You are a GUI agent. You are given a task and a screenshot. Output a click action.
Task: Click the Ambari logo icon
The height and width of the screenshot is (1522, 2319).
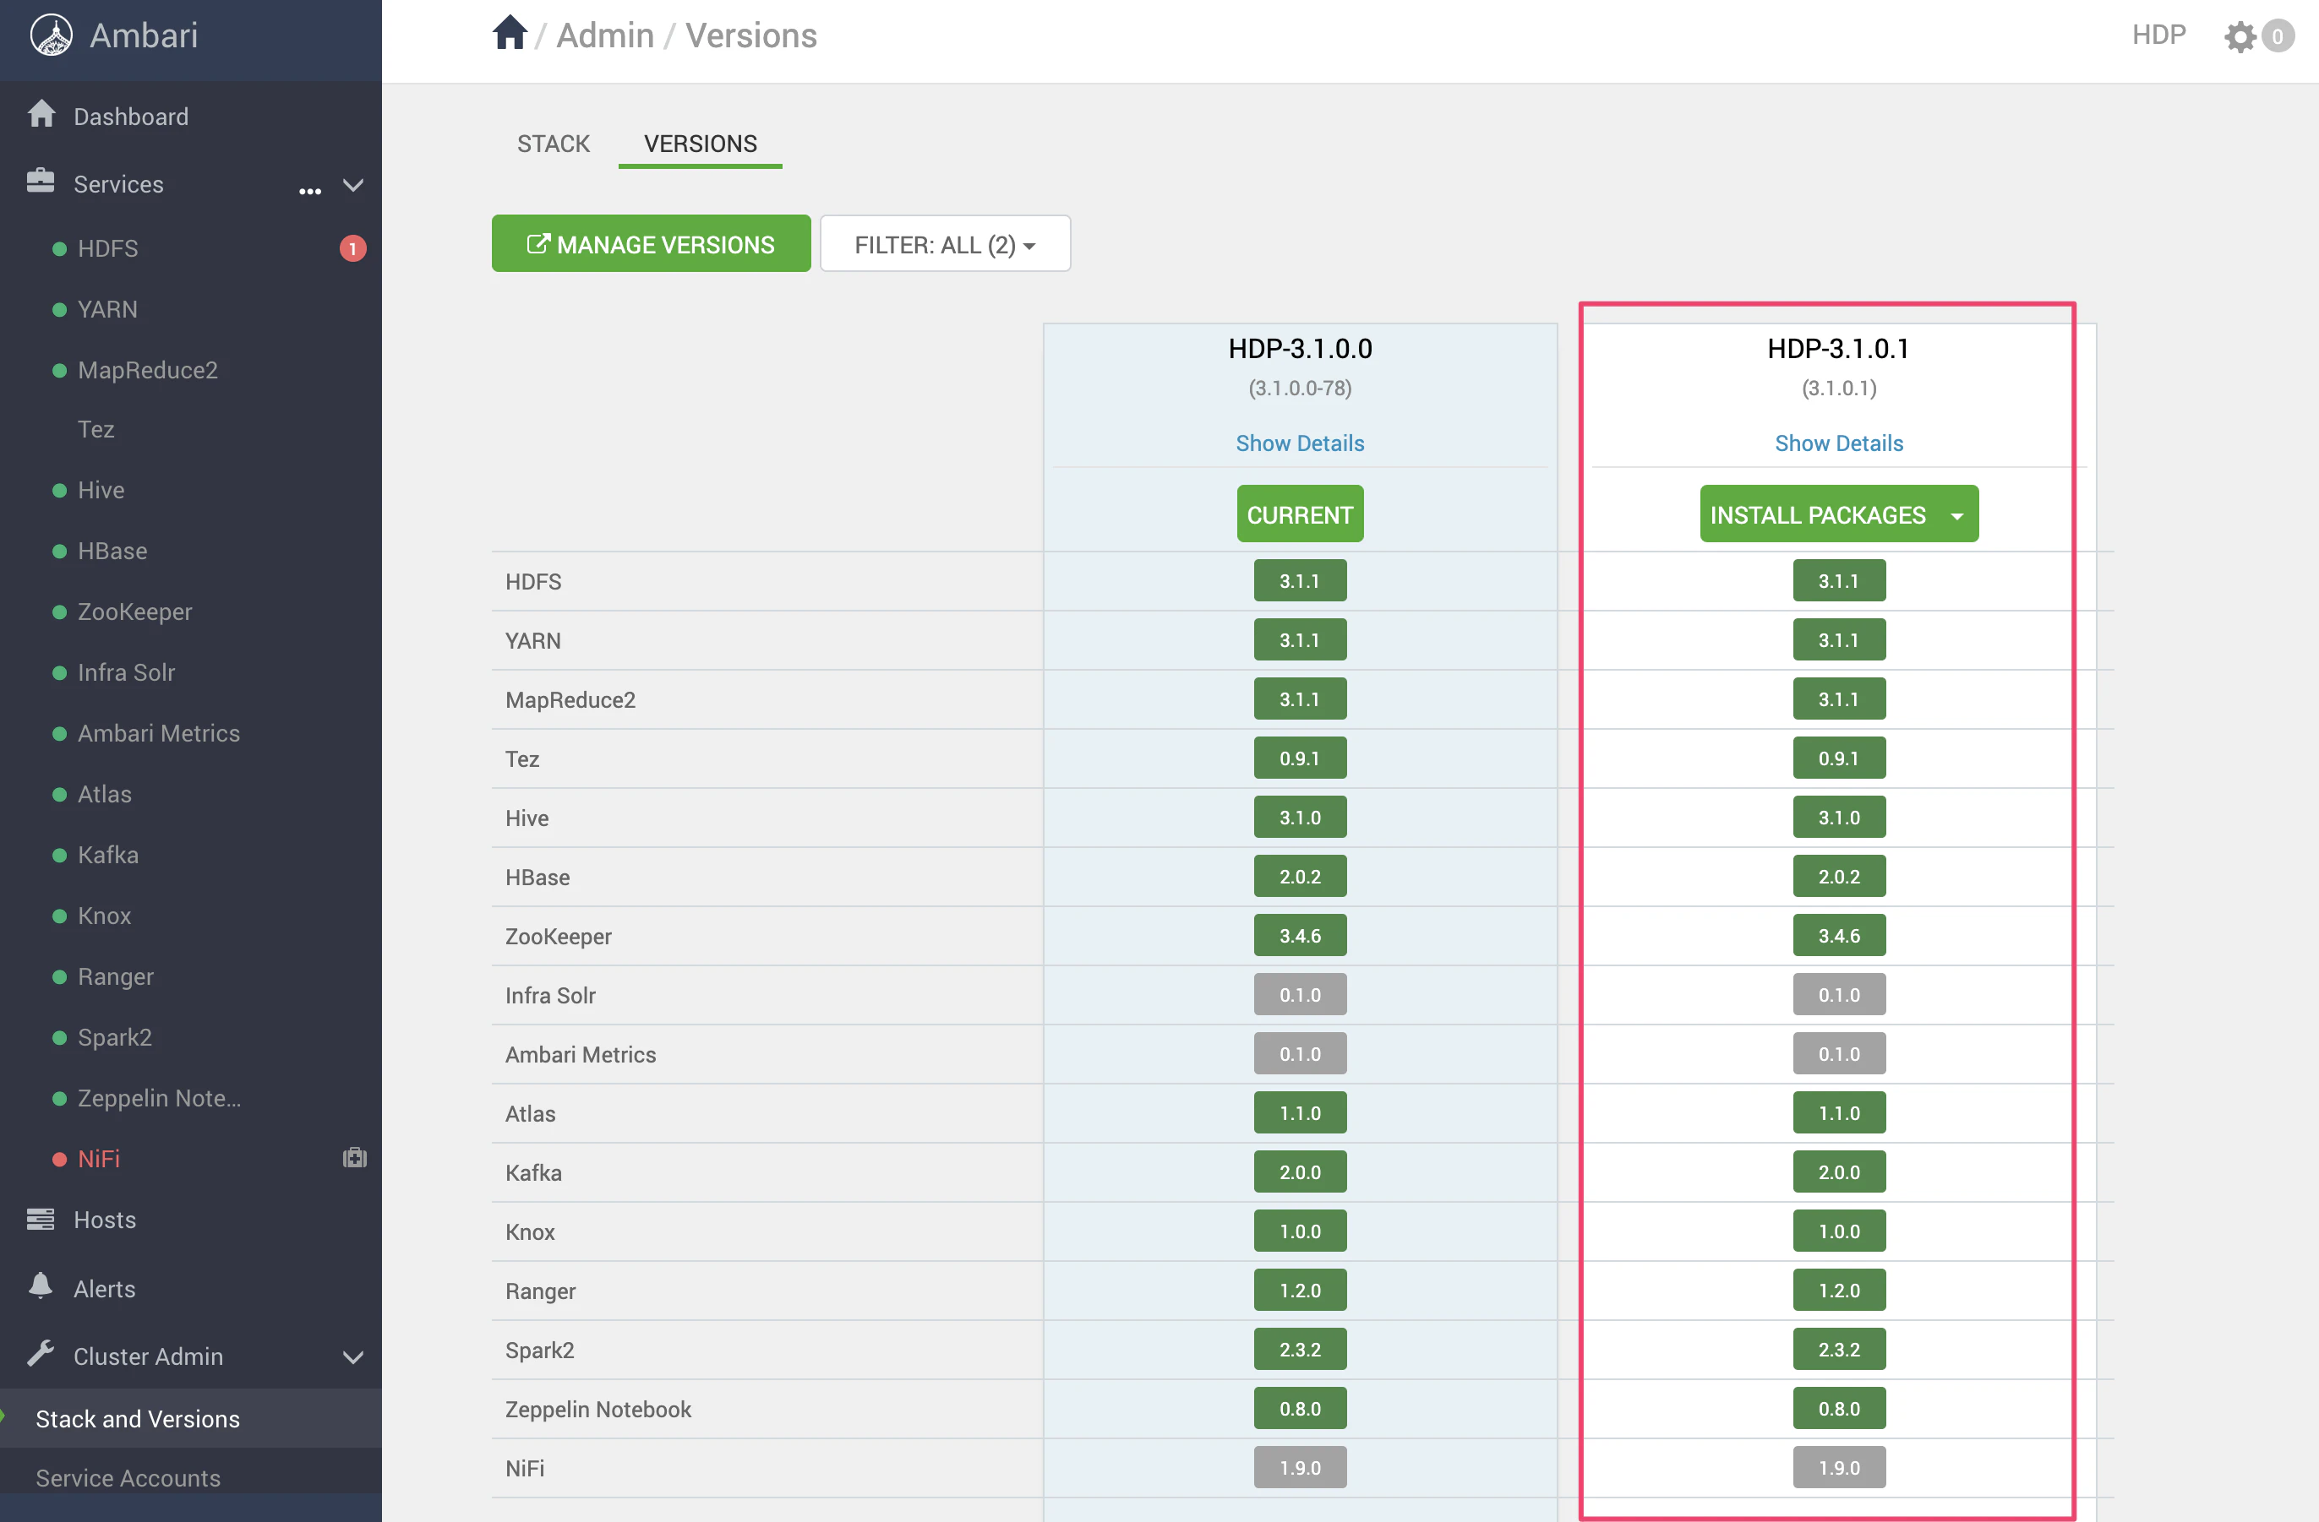pyautogui.click(x=51, y=36)
